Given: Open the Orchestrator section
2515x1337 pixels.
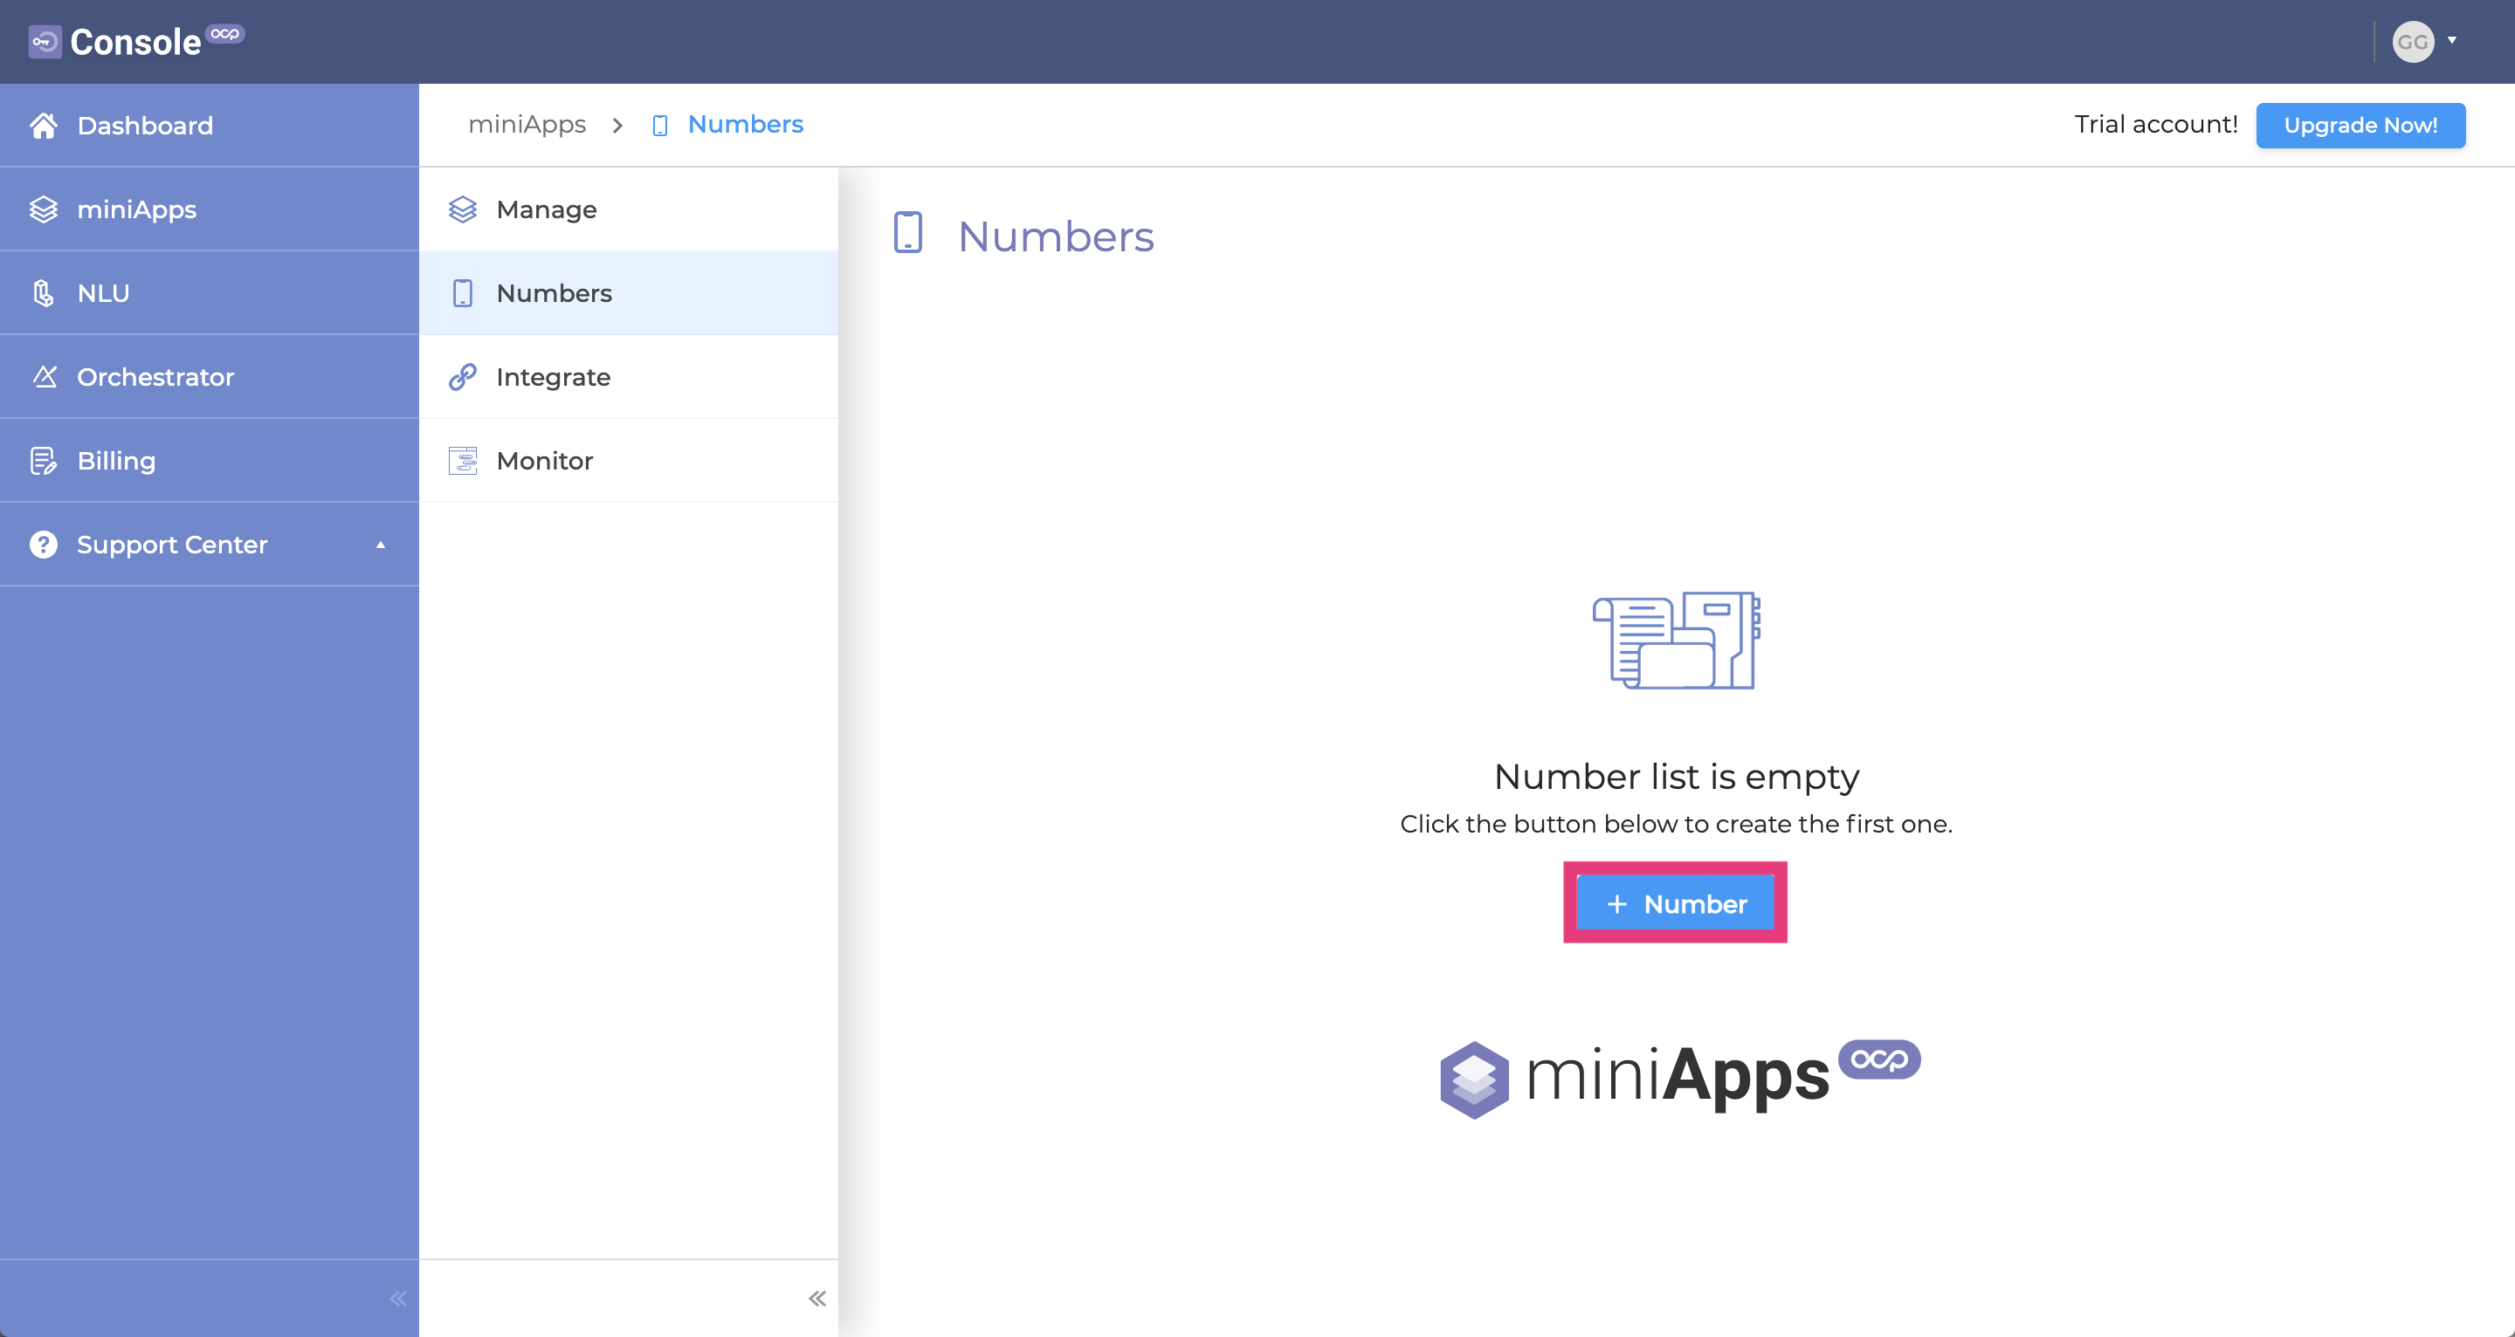Looking at the screenshot, I should point(209,377).
